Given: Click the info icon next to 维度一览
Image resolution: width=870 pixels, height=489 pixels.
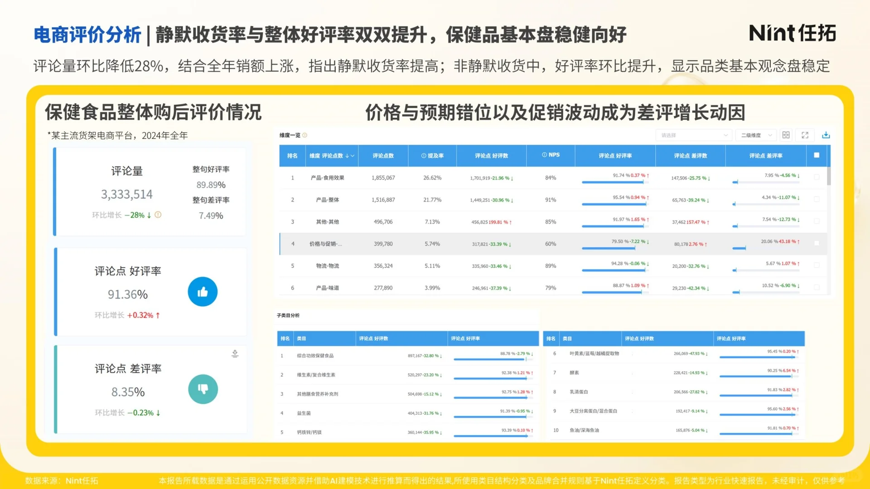Looking at the screenshot, I should click(305, 135).
